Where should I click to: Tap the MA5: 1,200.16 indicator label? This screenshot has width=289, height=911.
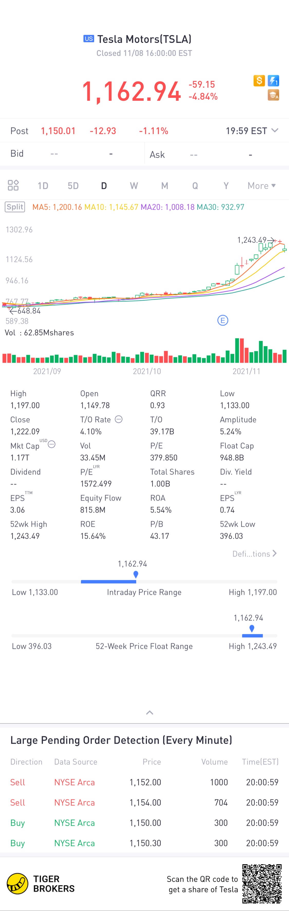point(57,207)
